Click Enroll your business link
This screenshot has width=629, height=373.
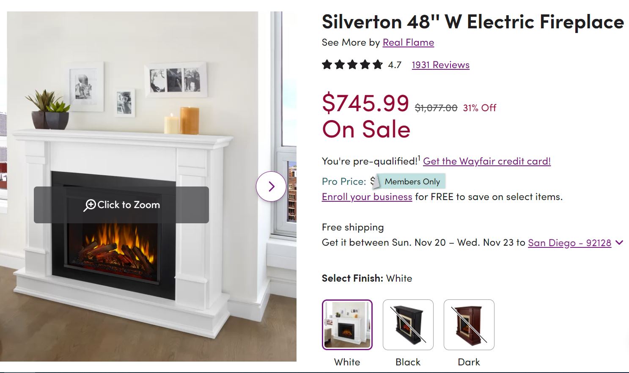click(x=367, y=197)
